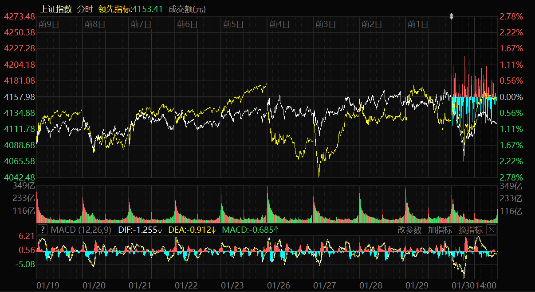The height and width of the screenshot is (292, 535).
Task: Click the 4273.48 top price label
Action: (x=20, y=16)
